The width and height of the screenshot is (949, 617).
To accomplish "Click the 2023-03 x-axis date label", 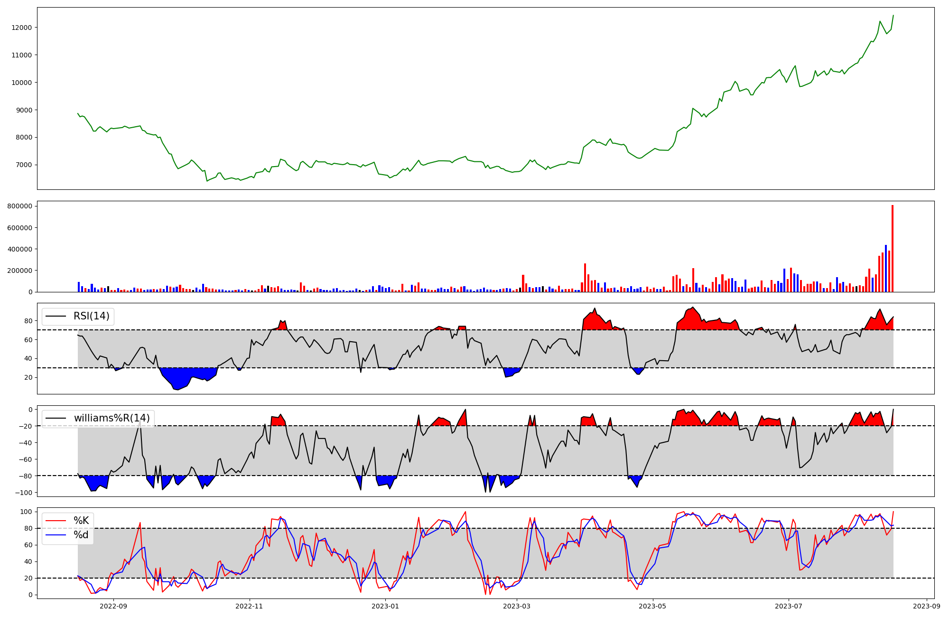I will 517,606.
